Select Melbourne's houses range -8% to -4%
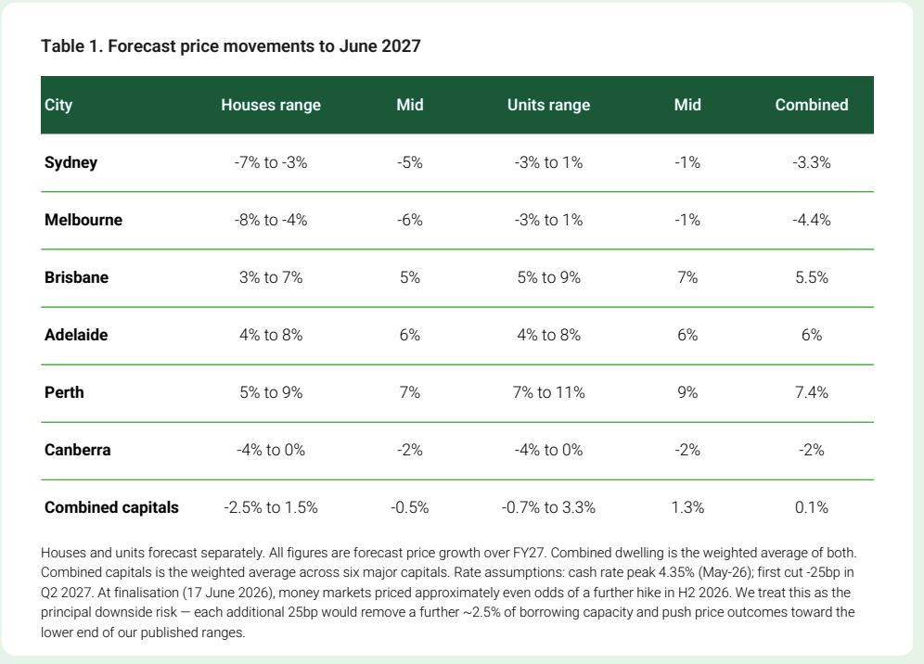Viewport: 924px width, 664px height. click(x=271, y=220)
